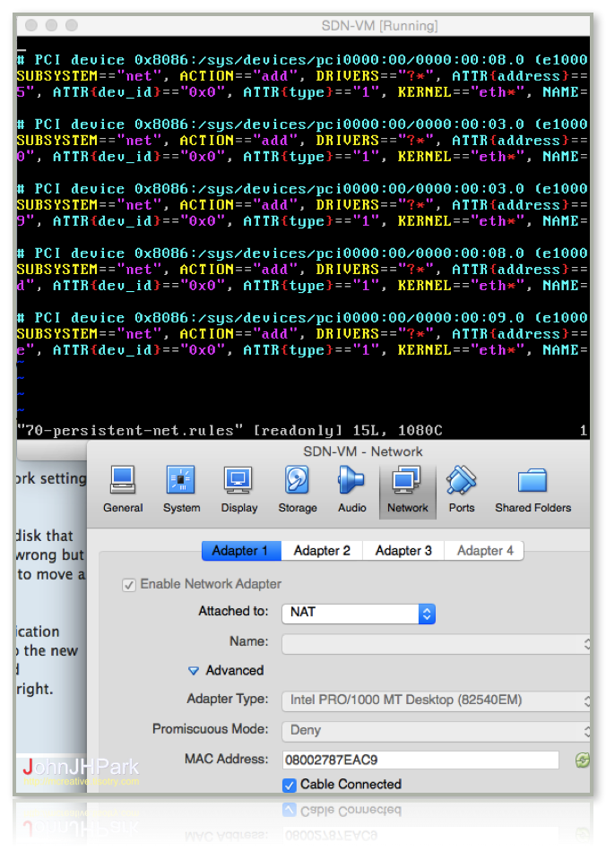Open the Attached to NAT dropdown
This screenshot has height=859, width=606.
pos(359,614)
